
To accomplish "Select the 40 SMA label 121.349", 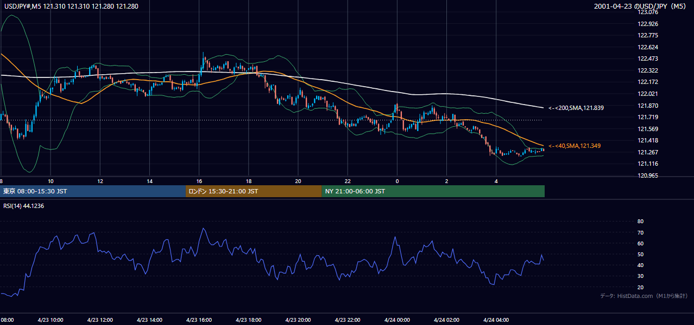I will pos(575,146).
